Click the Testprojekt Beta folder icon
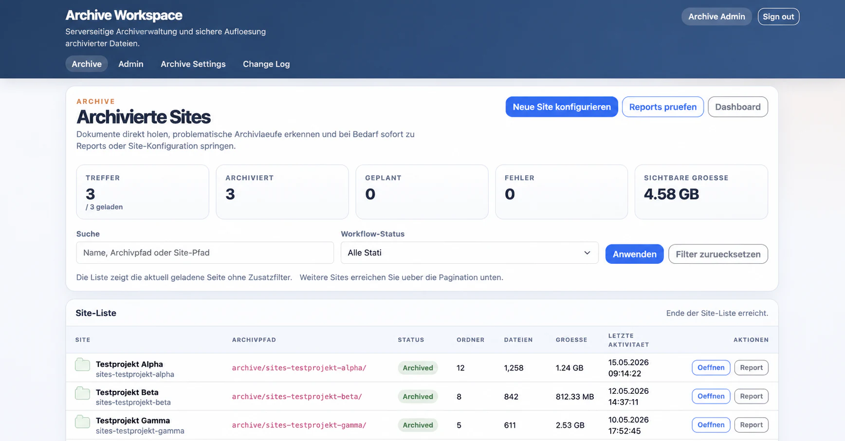 point(82,393)
